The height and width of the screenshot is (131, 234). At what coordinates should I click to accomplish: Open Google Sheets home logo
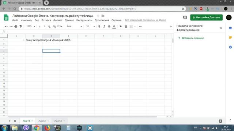click(x=6, y=17)
